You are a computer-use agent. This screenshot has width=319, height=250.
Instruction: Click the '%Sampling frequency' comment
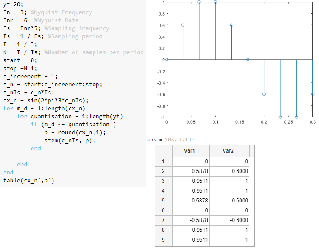click(x=77, y=28)
